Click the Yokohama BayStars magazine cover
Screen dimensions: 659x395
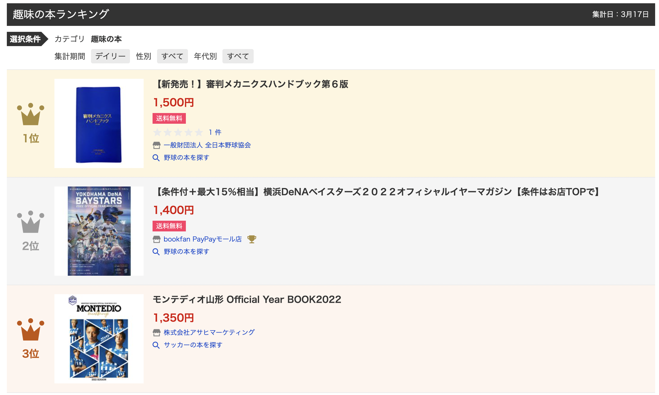pyautogui.click(x=99, y=231)
